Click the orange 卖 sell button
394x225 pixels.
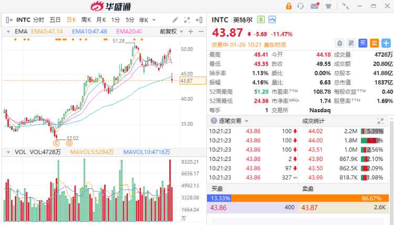click(x=375, y=44)
